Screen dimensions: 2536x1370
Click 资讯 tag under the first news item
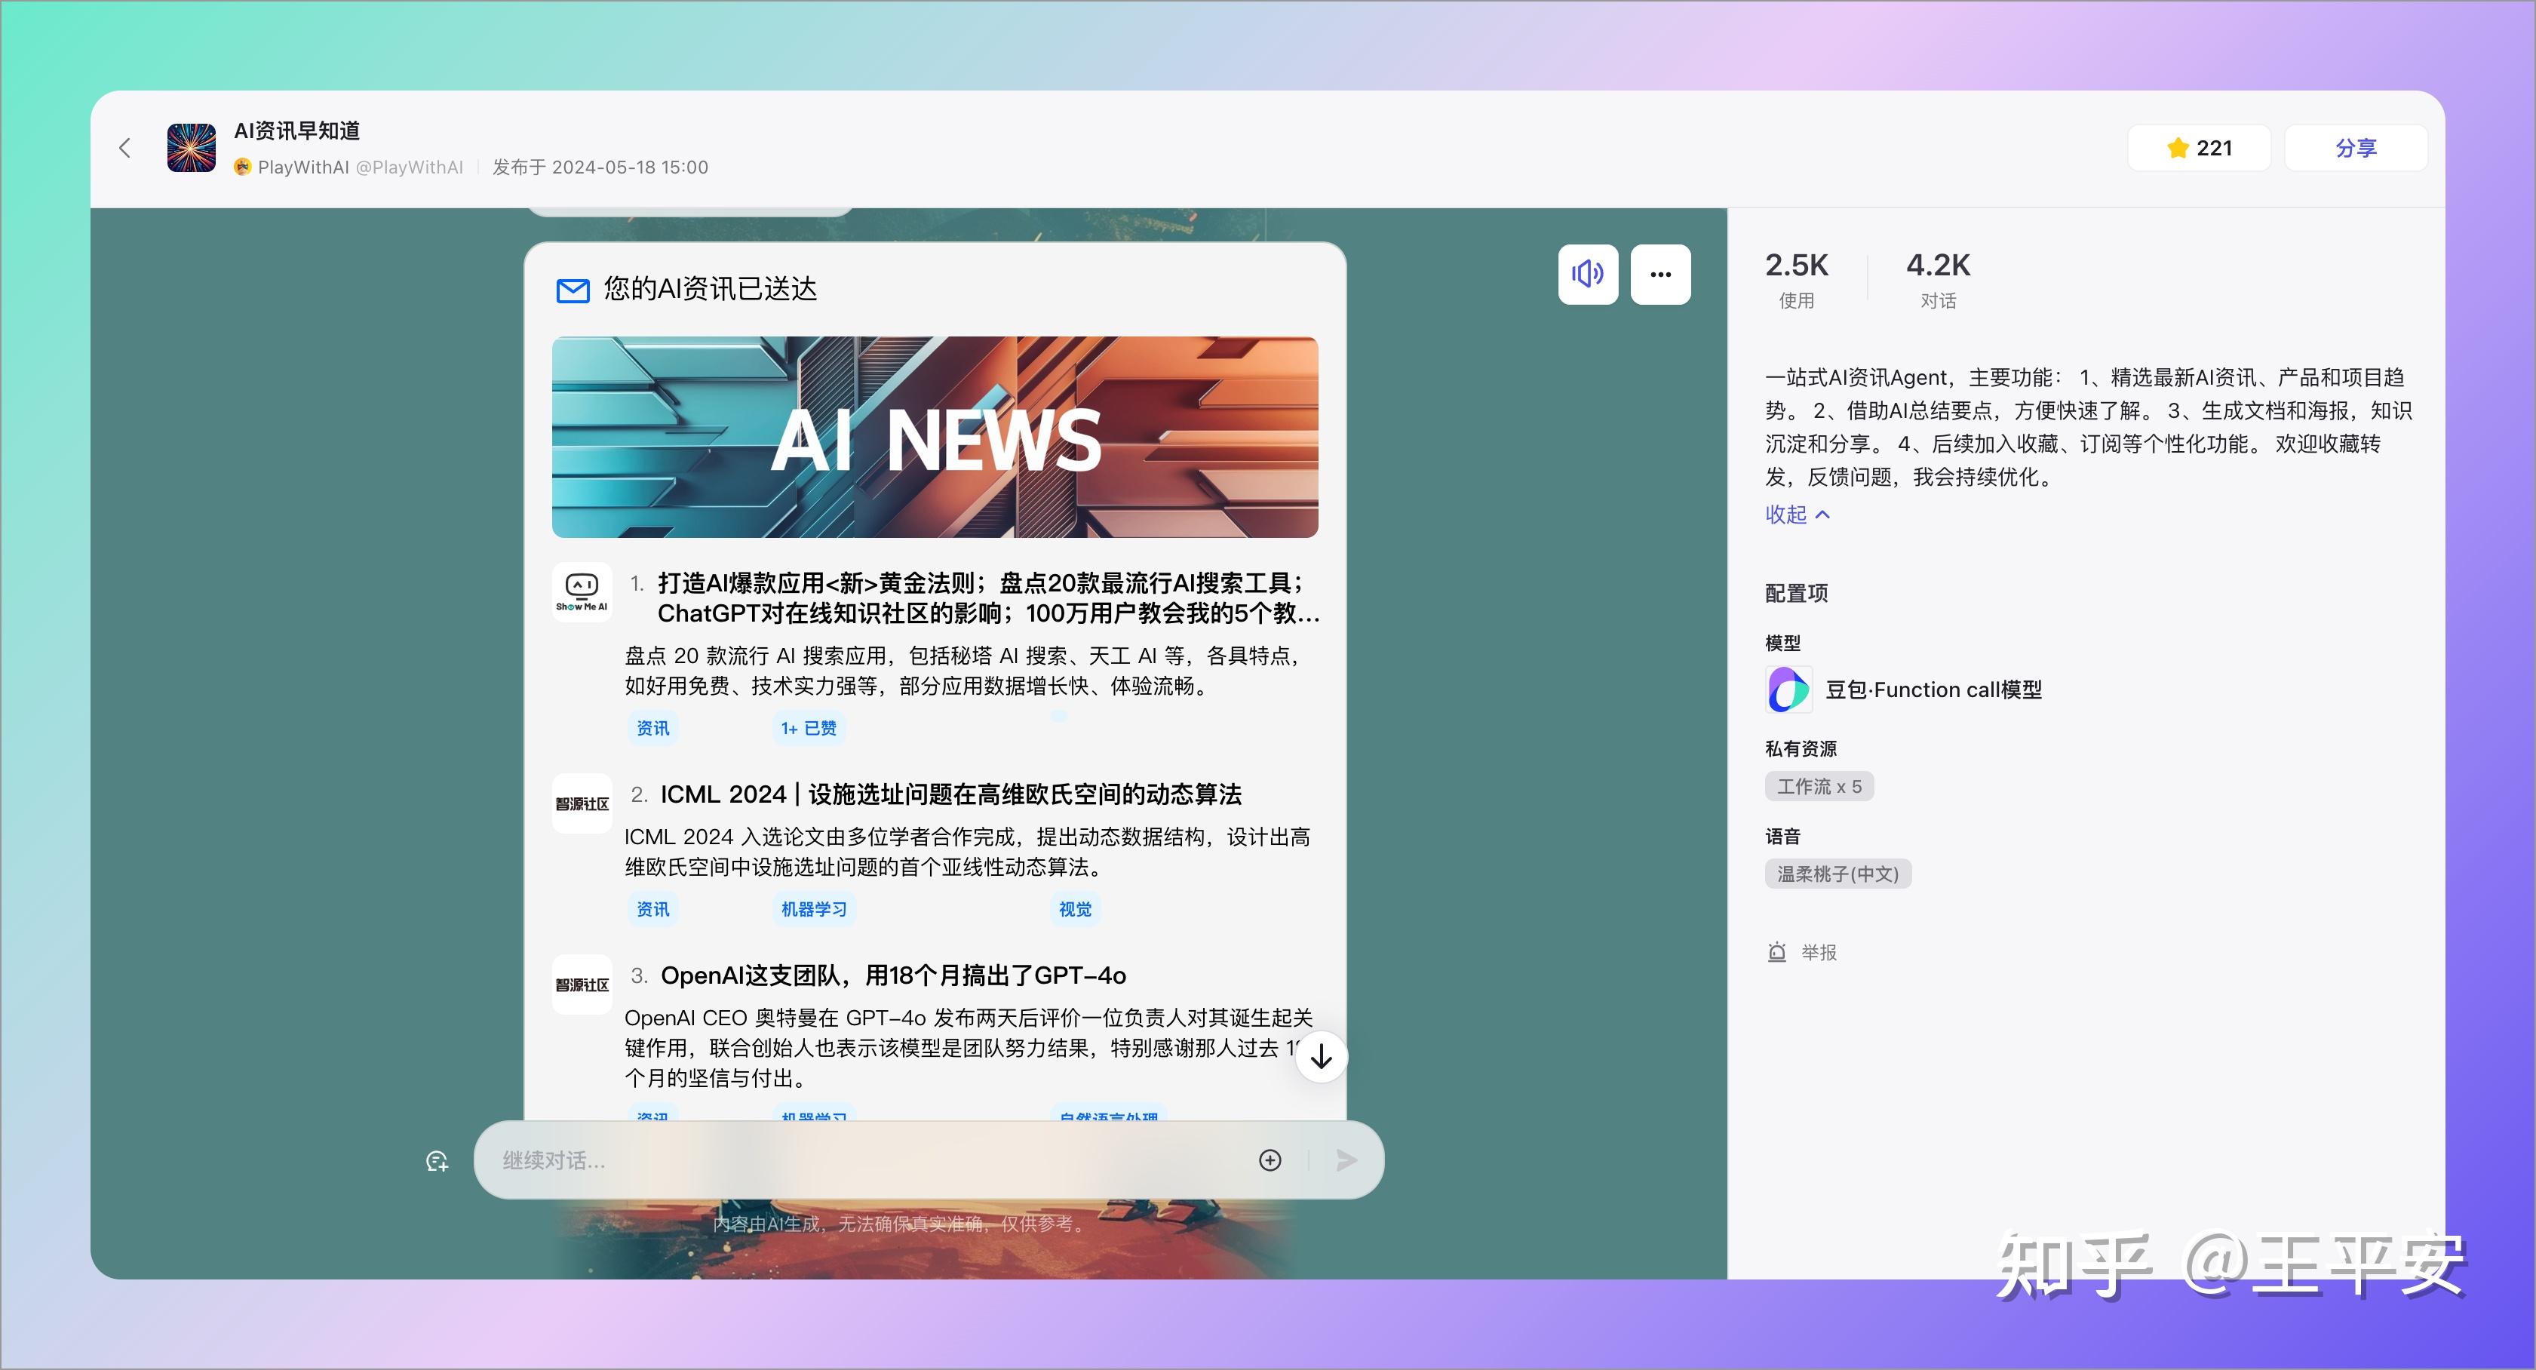[x=652, y=728]
